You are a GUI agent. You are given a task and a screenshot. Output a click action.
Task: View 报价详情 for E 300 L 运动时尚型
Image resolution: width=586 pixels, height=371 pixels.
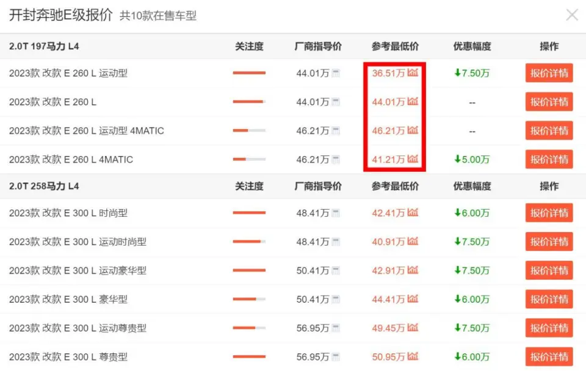tap(549, 242)
